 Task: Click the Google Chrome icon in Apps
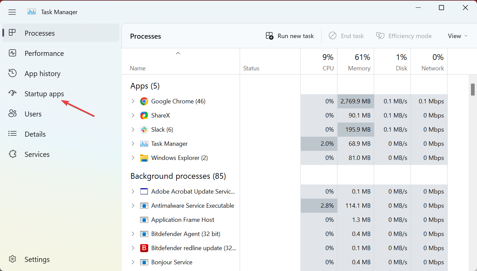[x=144, y=101]
